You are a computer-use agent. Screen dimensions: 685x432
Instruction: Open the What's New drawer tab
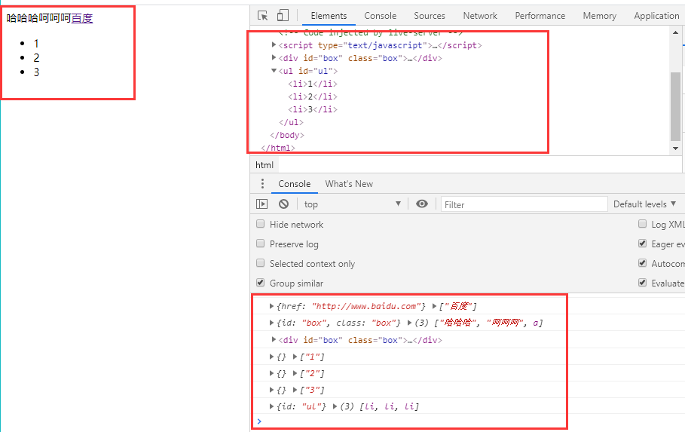pos(349,184)
